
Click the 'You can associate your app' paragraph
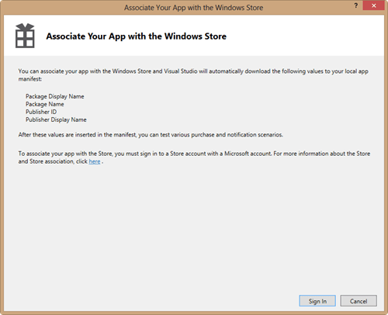tap(193, 75)
